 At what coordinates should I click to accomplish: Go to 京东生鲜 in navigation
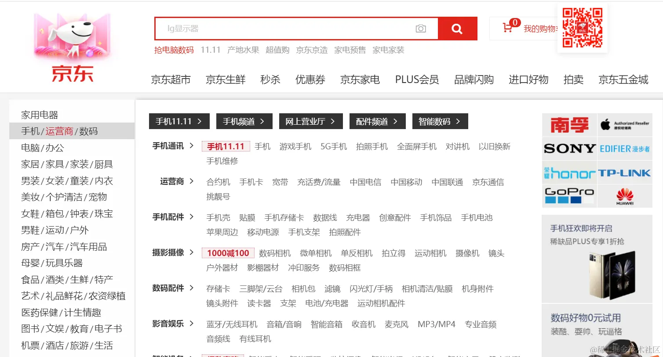(226, 79)
